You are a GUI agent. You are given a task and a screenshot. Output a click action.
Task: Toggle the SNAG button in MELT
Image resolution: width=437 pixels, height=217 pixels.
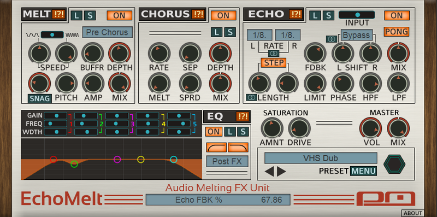coord(39,98)
